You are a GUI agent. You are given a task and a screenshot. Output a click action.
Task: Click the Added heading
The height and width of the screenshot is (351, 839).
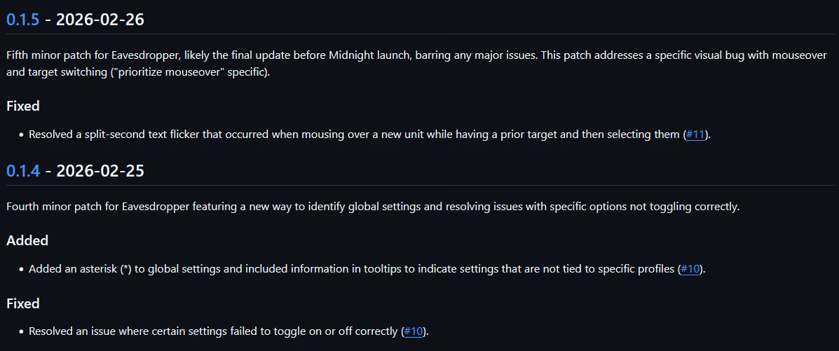pos(27,240)
